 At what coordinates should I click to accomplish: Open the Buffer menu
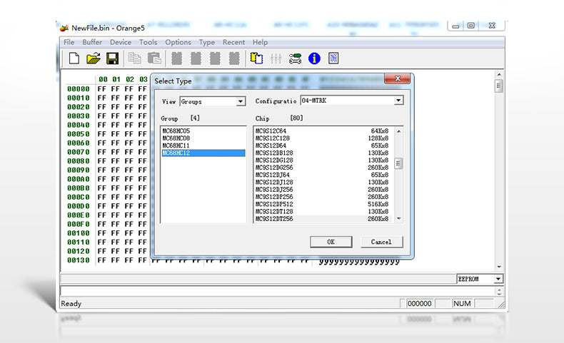tap(92, 42)
